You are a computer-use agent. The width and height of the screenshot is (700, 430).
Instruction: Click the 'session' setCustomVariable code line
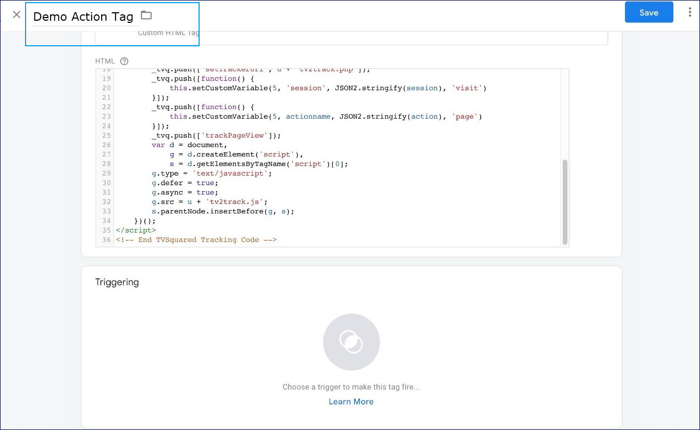tap(327, 88)
